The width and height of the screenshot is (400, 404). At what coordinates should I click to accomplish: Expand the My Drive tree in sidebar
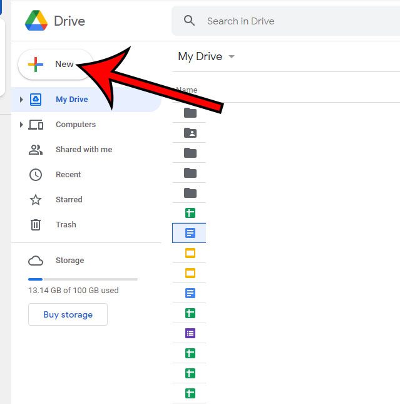tap(21, 100)
